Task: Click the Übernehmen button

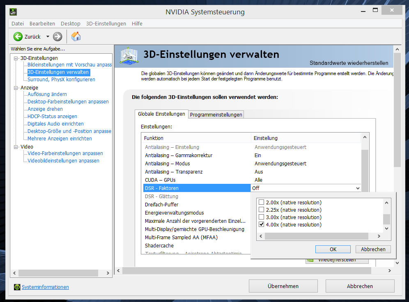Action: (x=283, y=286)
